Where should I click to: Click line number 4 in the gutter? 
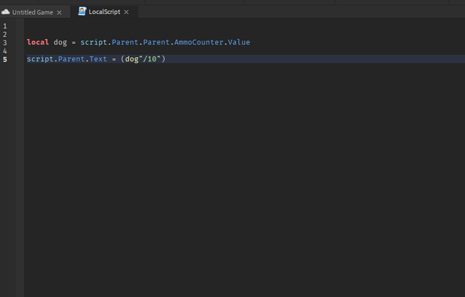5,51
